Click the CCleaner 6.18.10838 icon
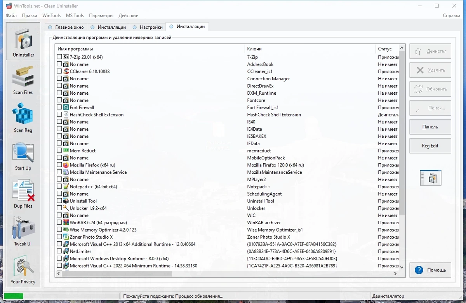 (66, 71)
